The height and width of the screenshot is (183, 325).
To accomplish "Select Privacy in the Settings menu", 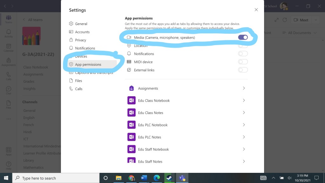I will (x=80, y=40).
